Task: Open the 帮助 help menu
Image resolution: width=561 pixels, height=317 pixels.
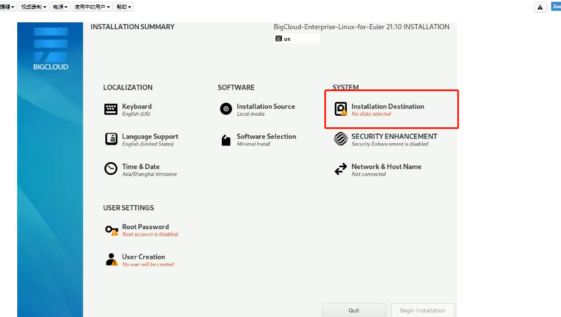Action: click(x=124, y=7)
